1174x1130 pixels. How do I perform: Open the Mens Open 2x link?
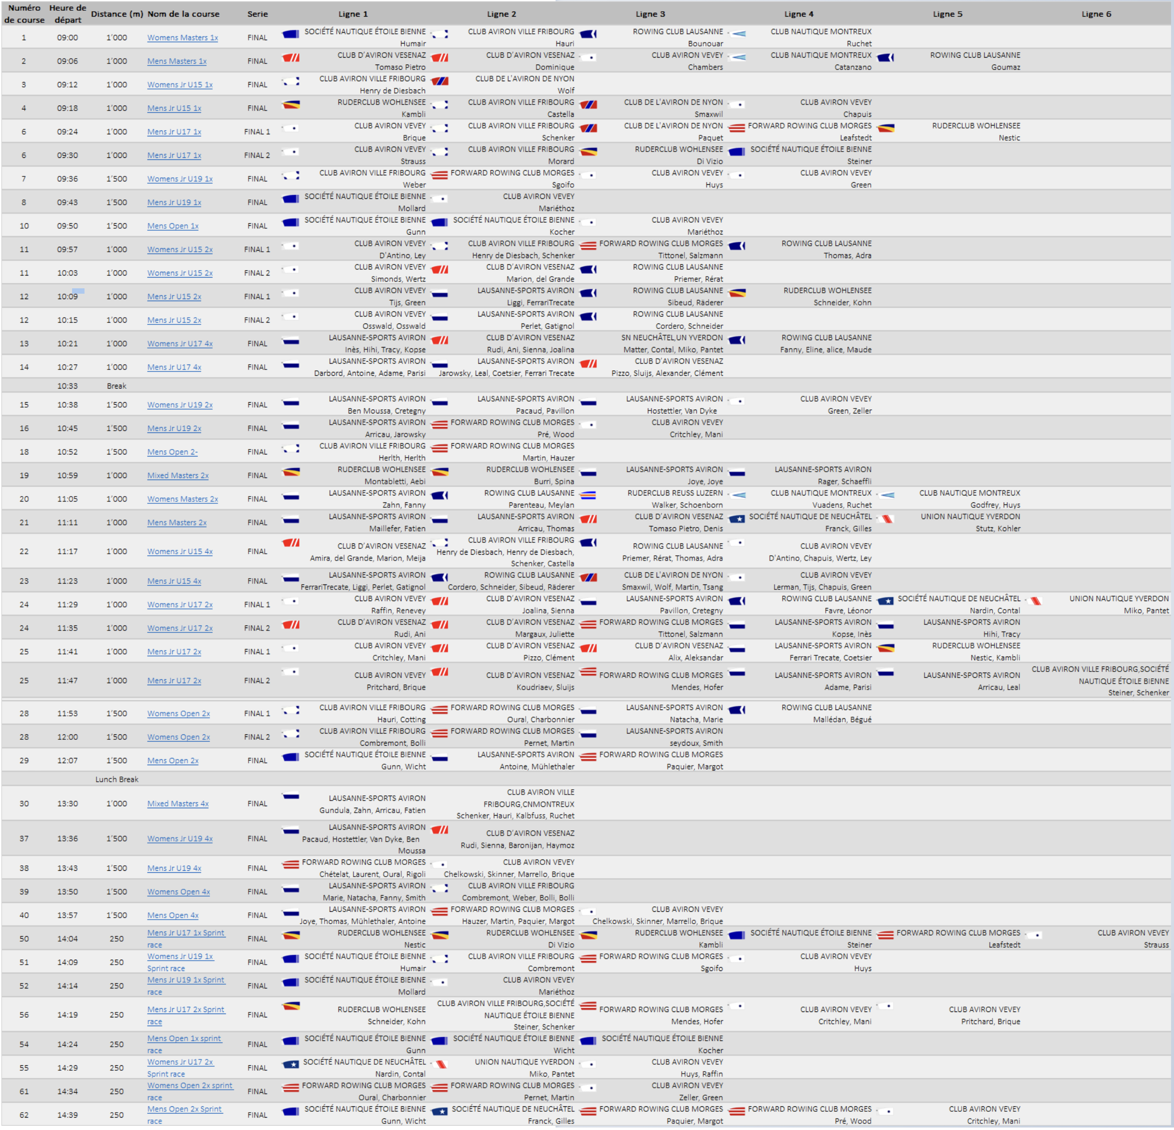[172, 761]
